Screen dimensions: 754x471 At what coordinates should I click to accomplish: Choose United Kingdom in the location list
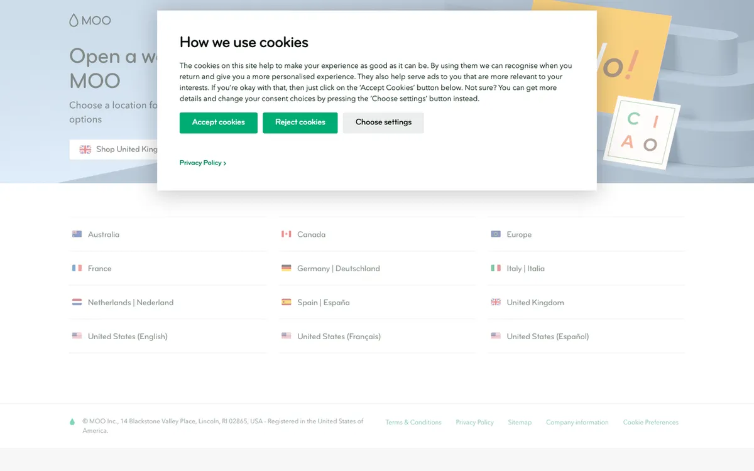[535, 302]
